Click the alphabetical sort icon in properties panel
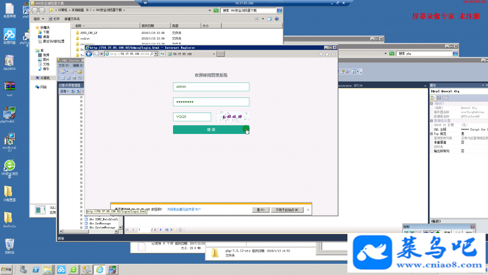This screenshot has width=488, height=275. tap(439, 98)
